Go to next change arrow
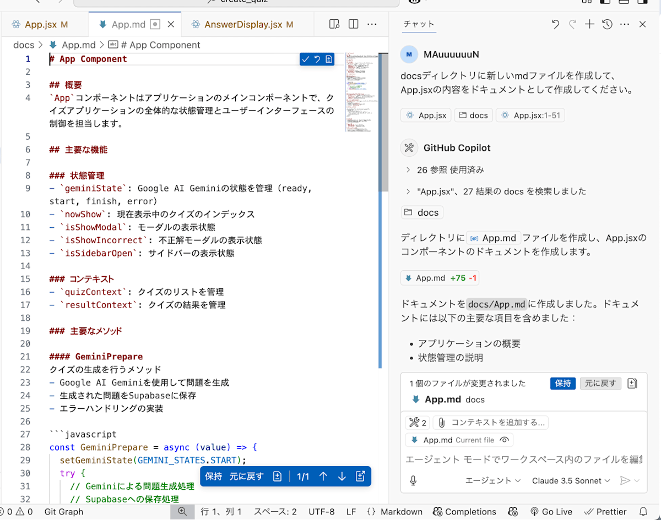661x520 pixels. click(342, 477)
